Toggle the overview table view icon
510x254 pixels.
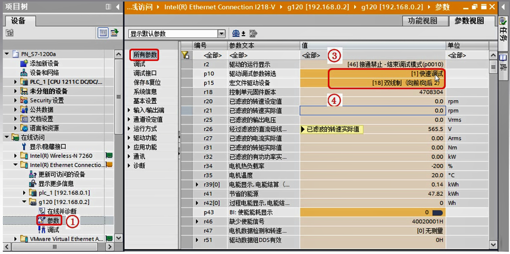(103, 33)
